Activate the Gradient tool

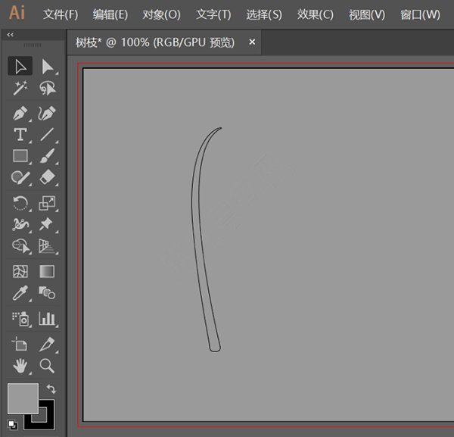click(x=47, y=272)
